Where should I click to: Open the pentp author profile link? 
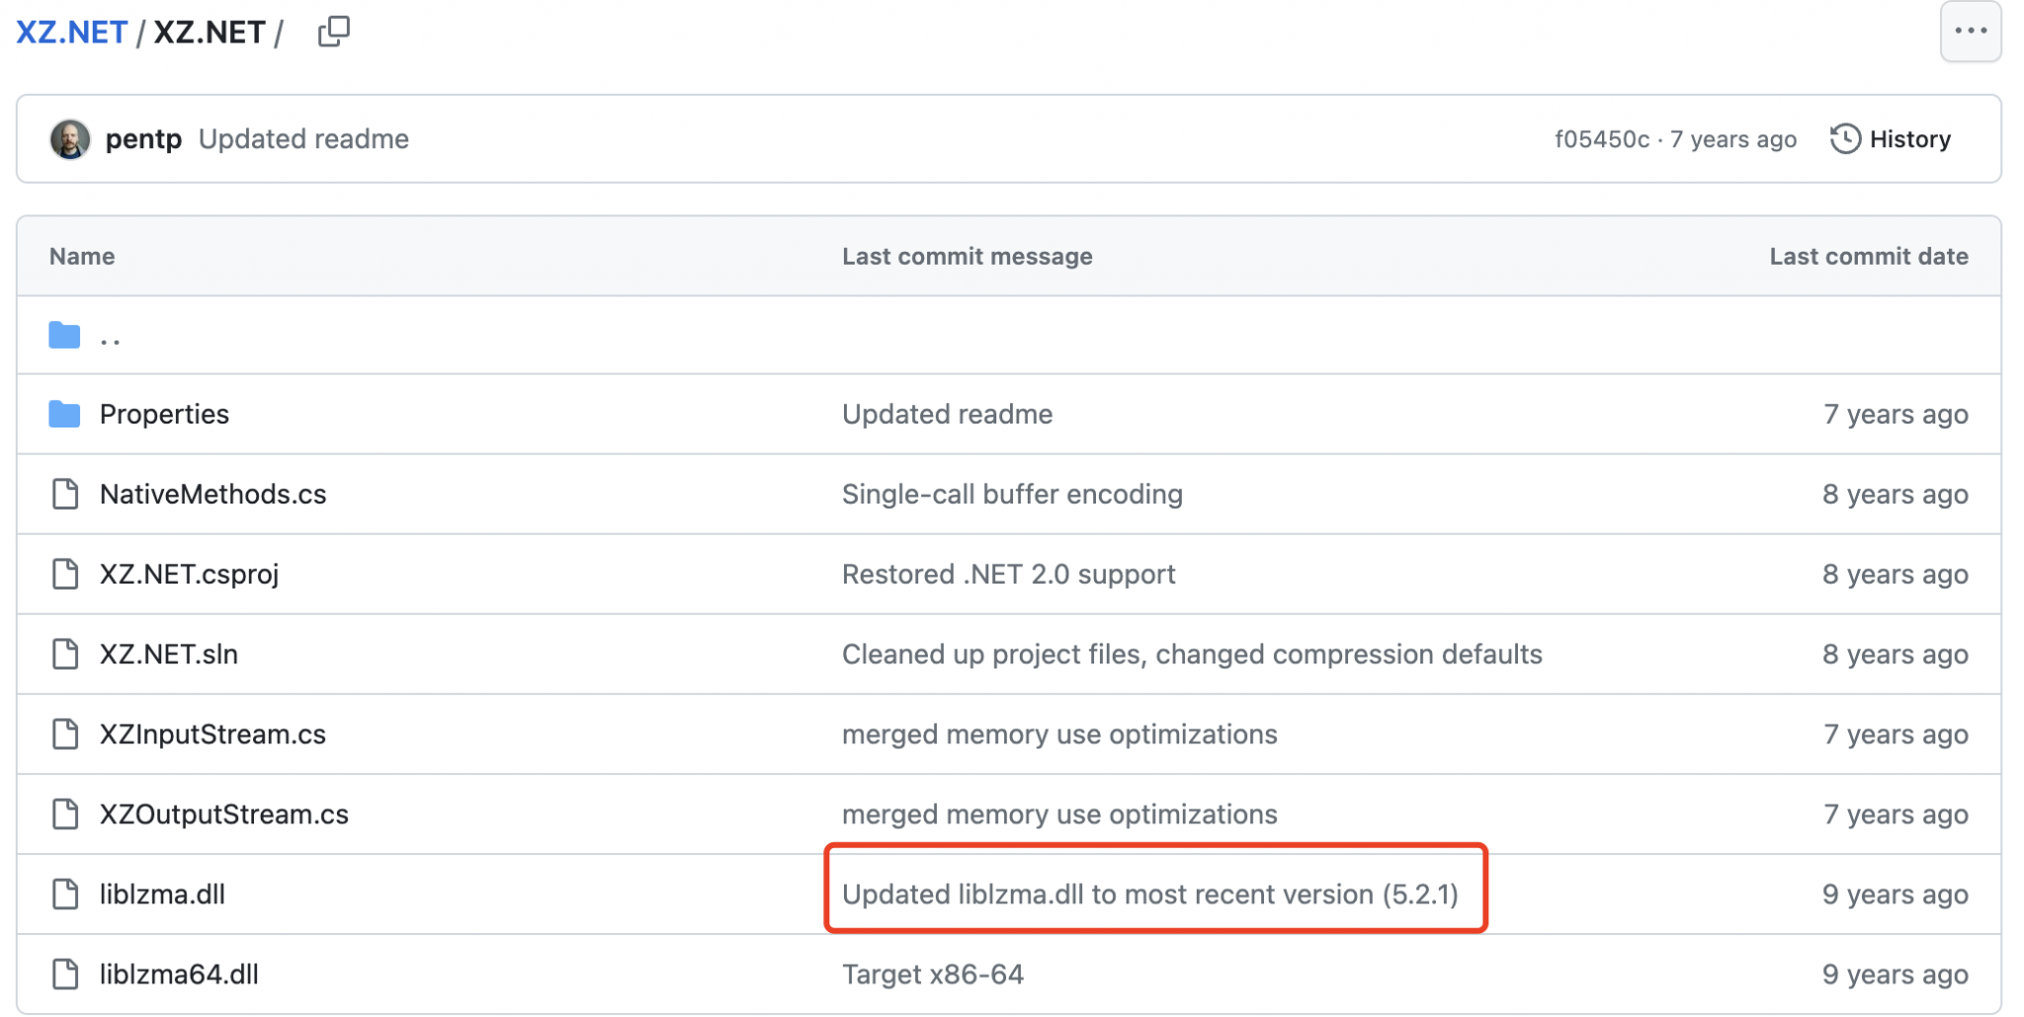(x=143, y=139)
